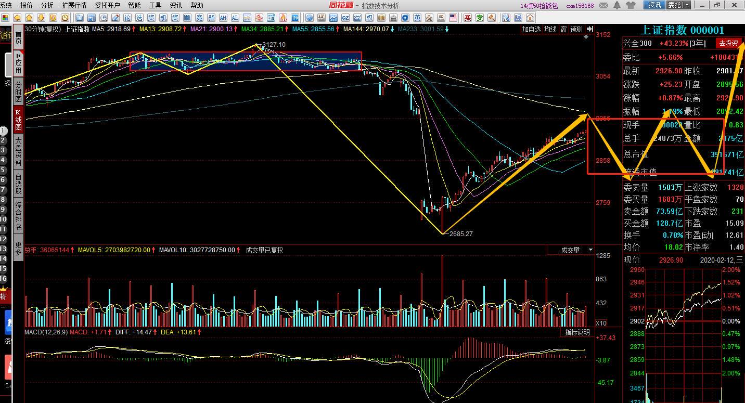Click the 竞 toolbar icon
This screenshot has height=403, width=745.
[199, 18]
